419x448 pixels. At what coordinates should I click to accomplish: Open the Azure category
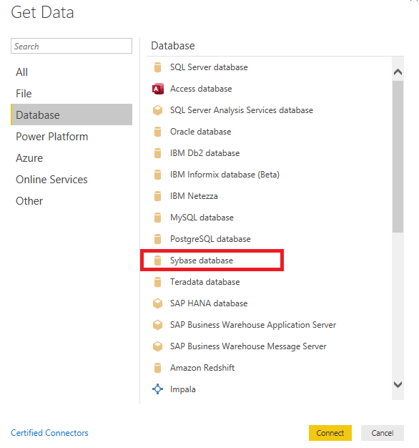[x=72, y=157]
